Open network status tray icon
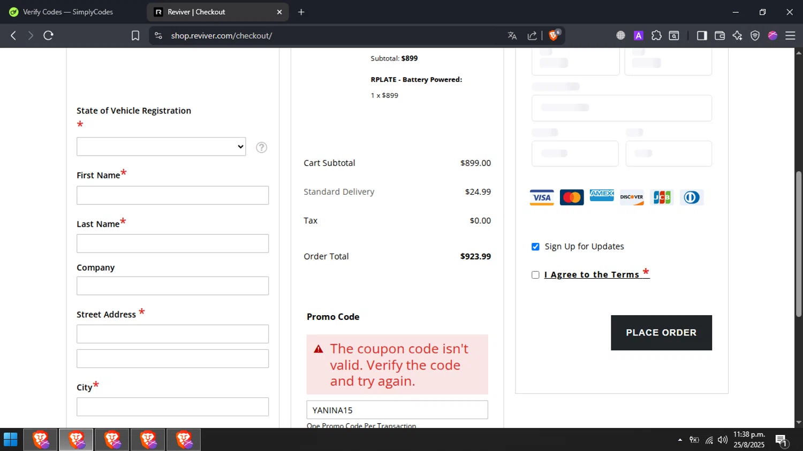The height and width of the screenshot is (451, 803). pos(709,440)
